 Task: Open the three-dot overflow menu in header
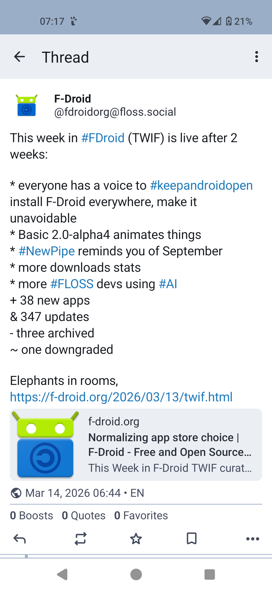[256, 57]
